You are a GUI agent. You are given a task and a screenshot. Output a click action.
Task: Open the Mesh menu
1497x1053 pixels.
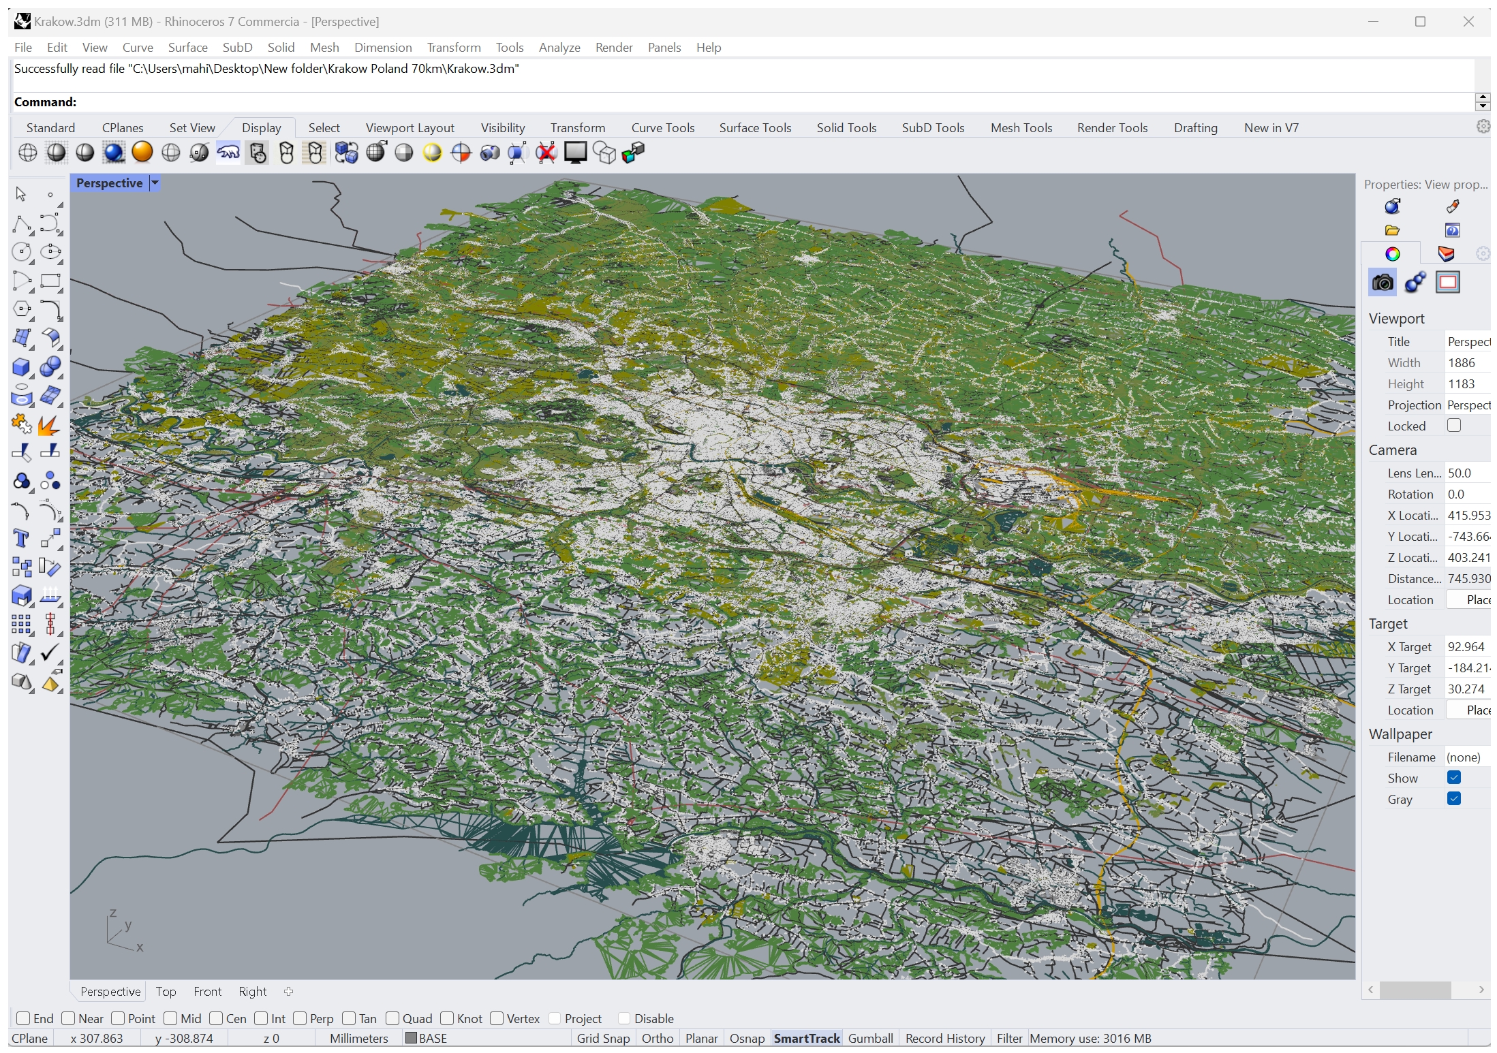tap(324, 48)
